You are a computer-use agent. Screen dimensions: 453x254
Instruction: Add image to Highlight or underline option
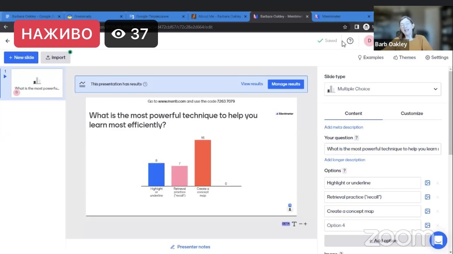tap(427, 183)
